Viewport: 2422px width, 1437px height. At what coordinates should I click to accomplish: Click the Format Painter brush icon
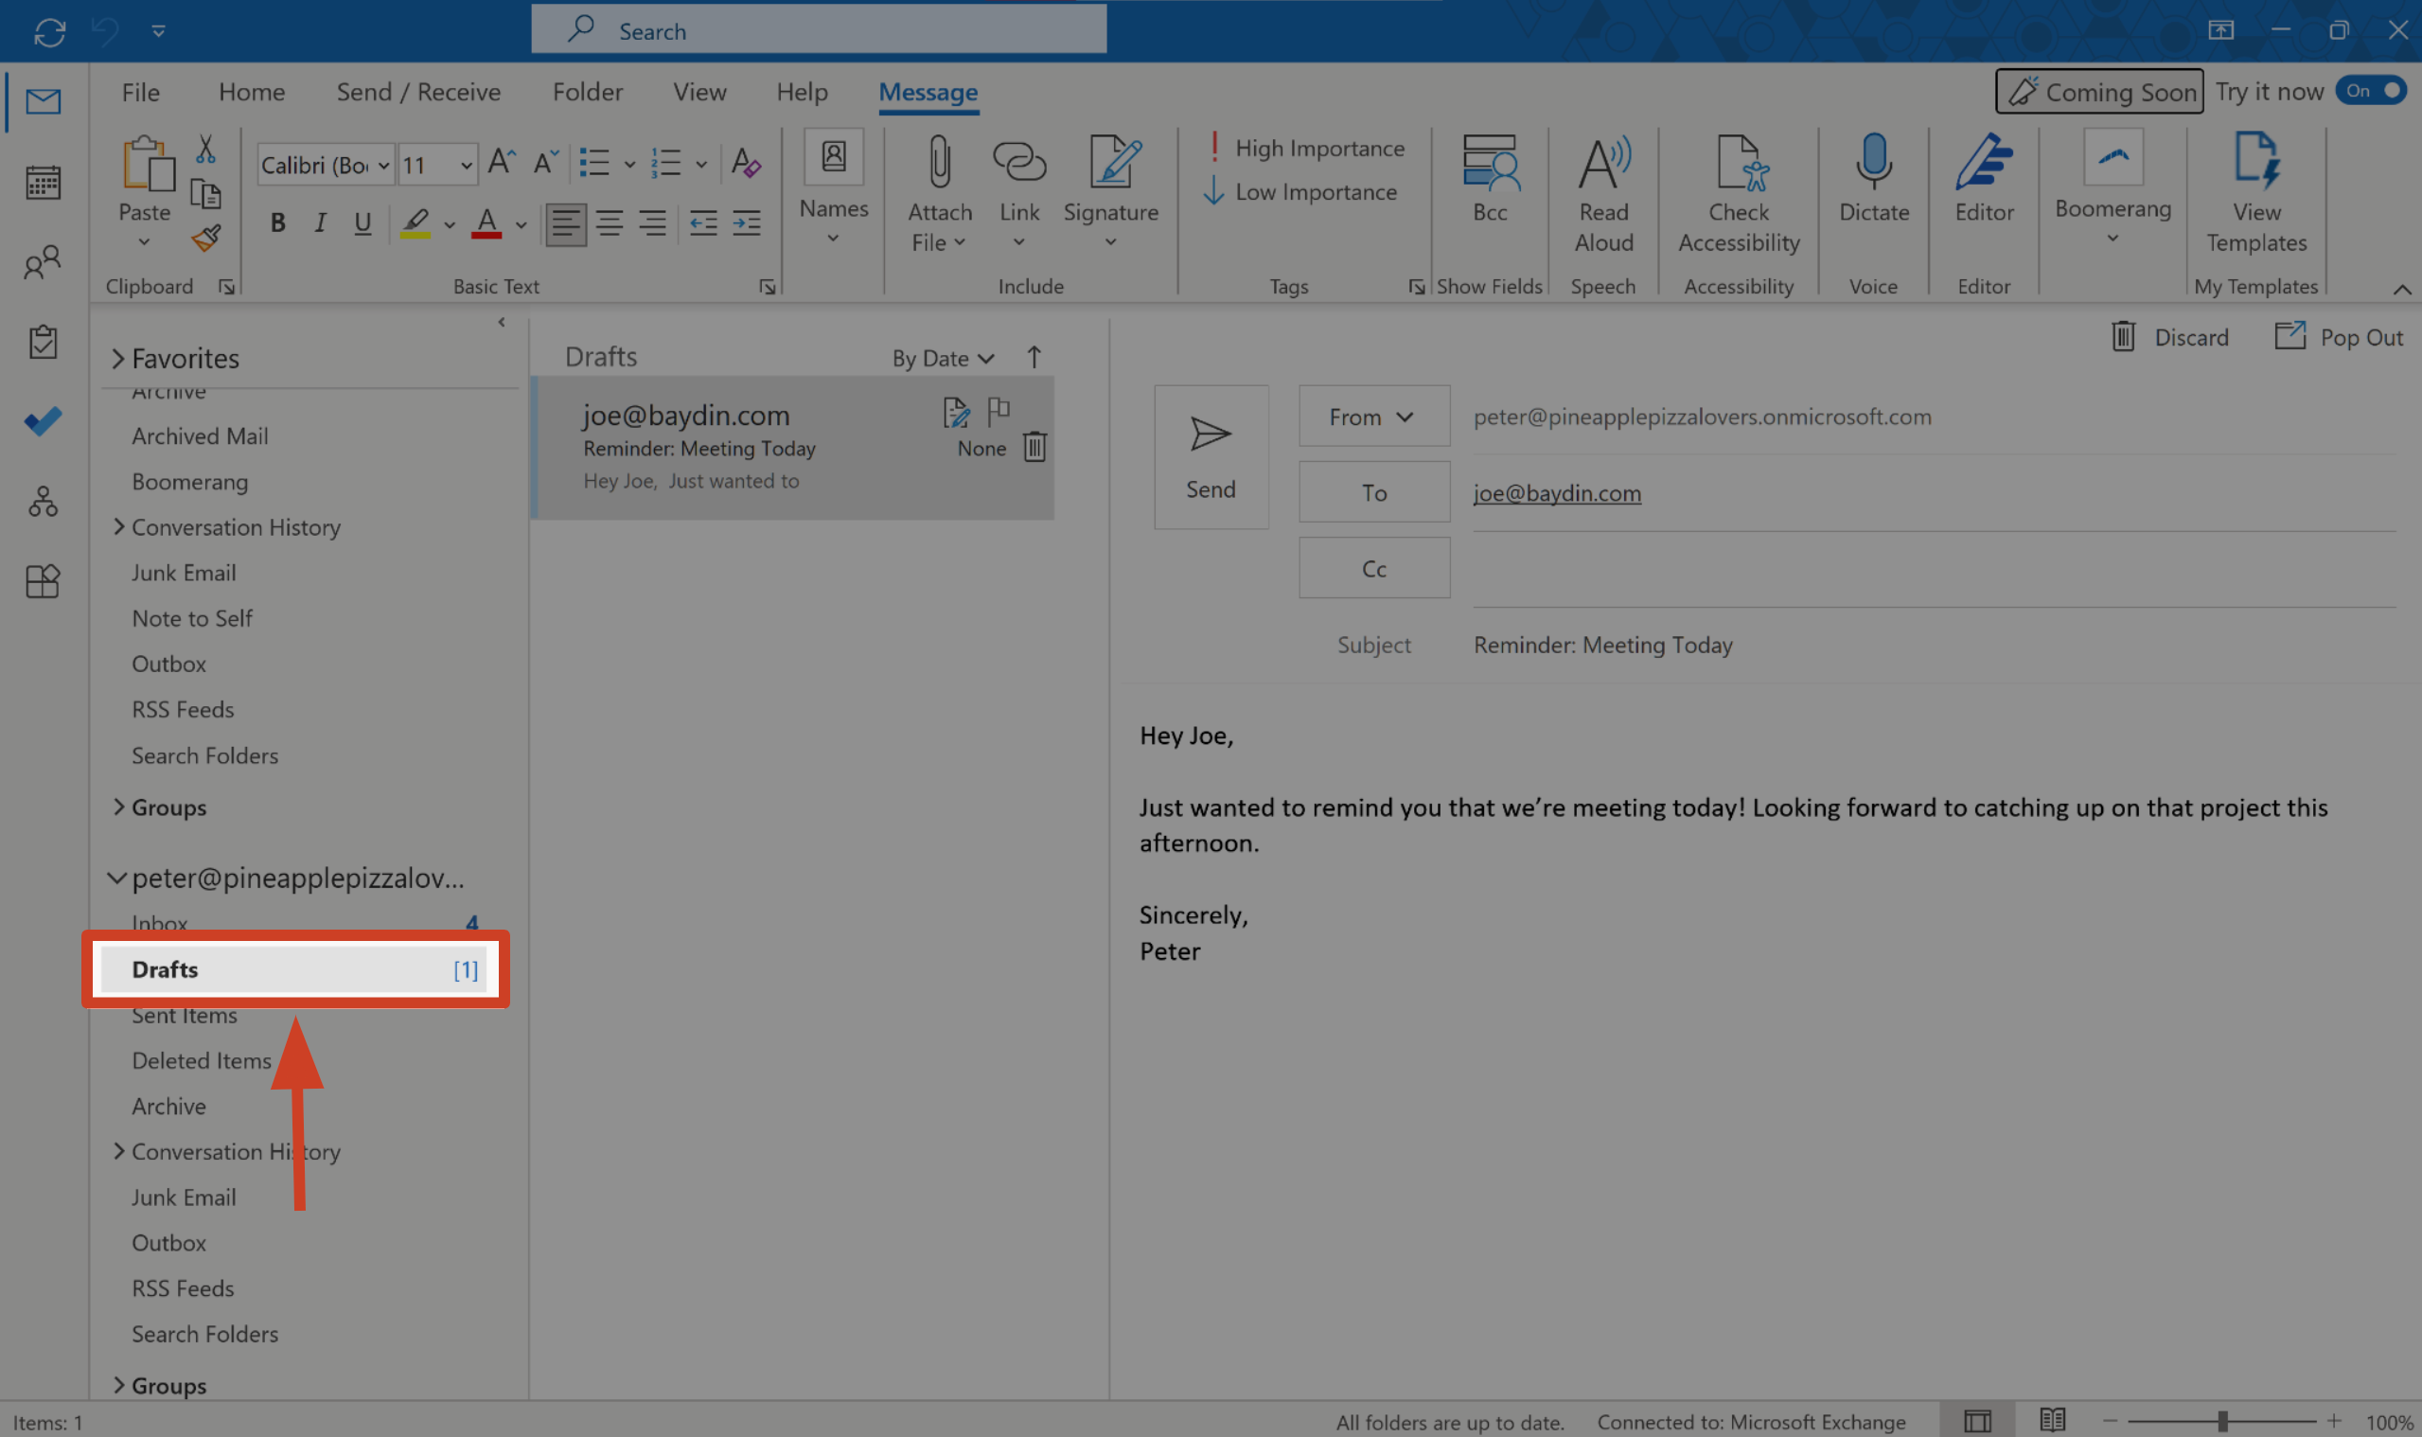tap(205, 239)
